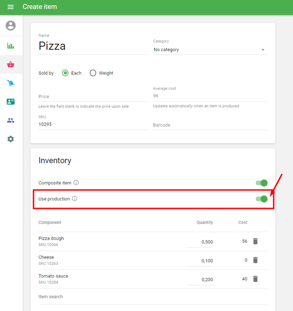The height and width of the screenshot is (311, 293).
Task: Select the Each sold-by option
Action: (65, 73)
